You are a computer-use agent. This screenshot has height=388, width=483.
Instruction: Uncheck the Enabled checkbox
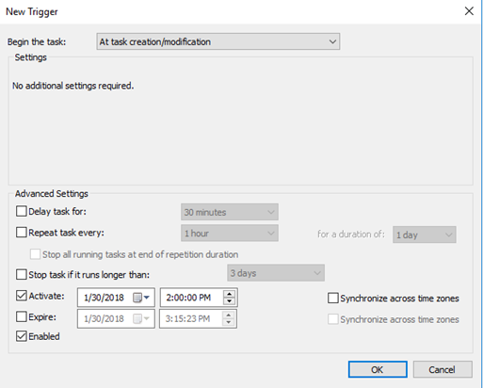tap(22, 336)
